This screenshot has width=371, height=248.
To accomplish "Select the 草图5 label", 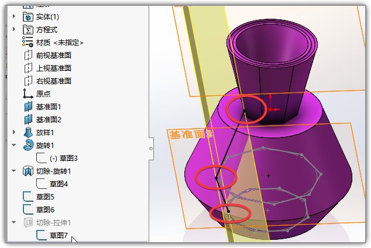I will (45, 197).
